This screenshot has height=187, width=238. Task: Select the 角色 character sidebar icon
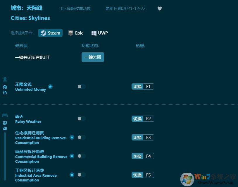point(5,79)
